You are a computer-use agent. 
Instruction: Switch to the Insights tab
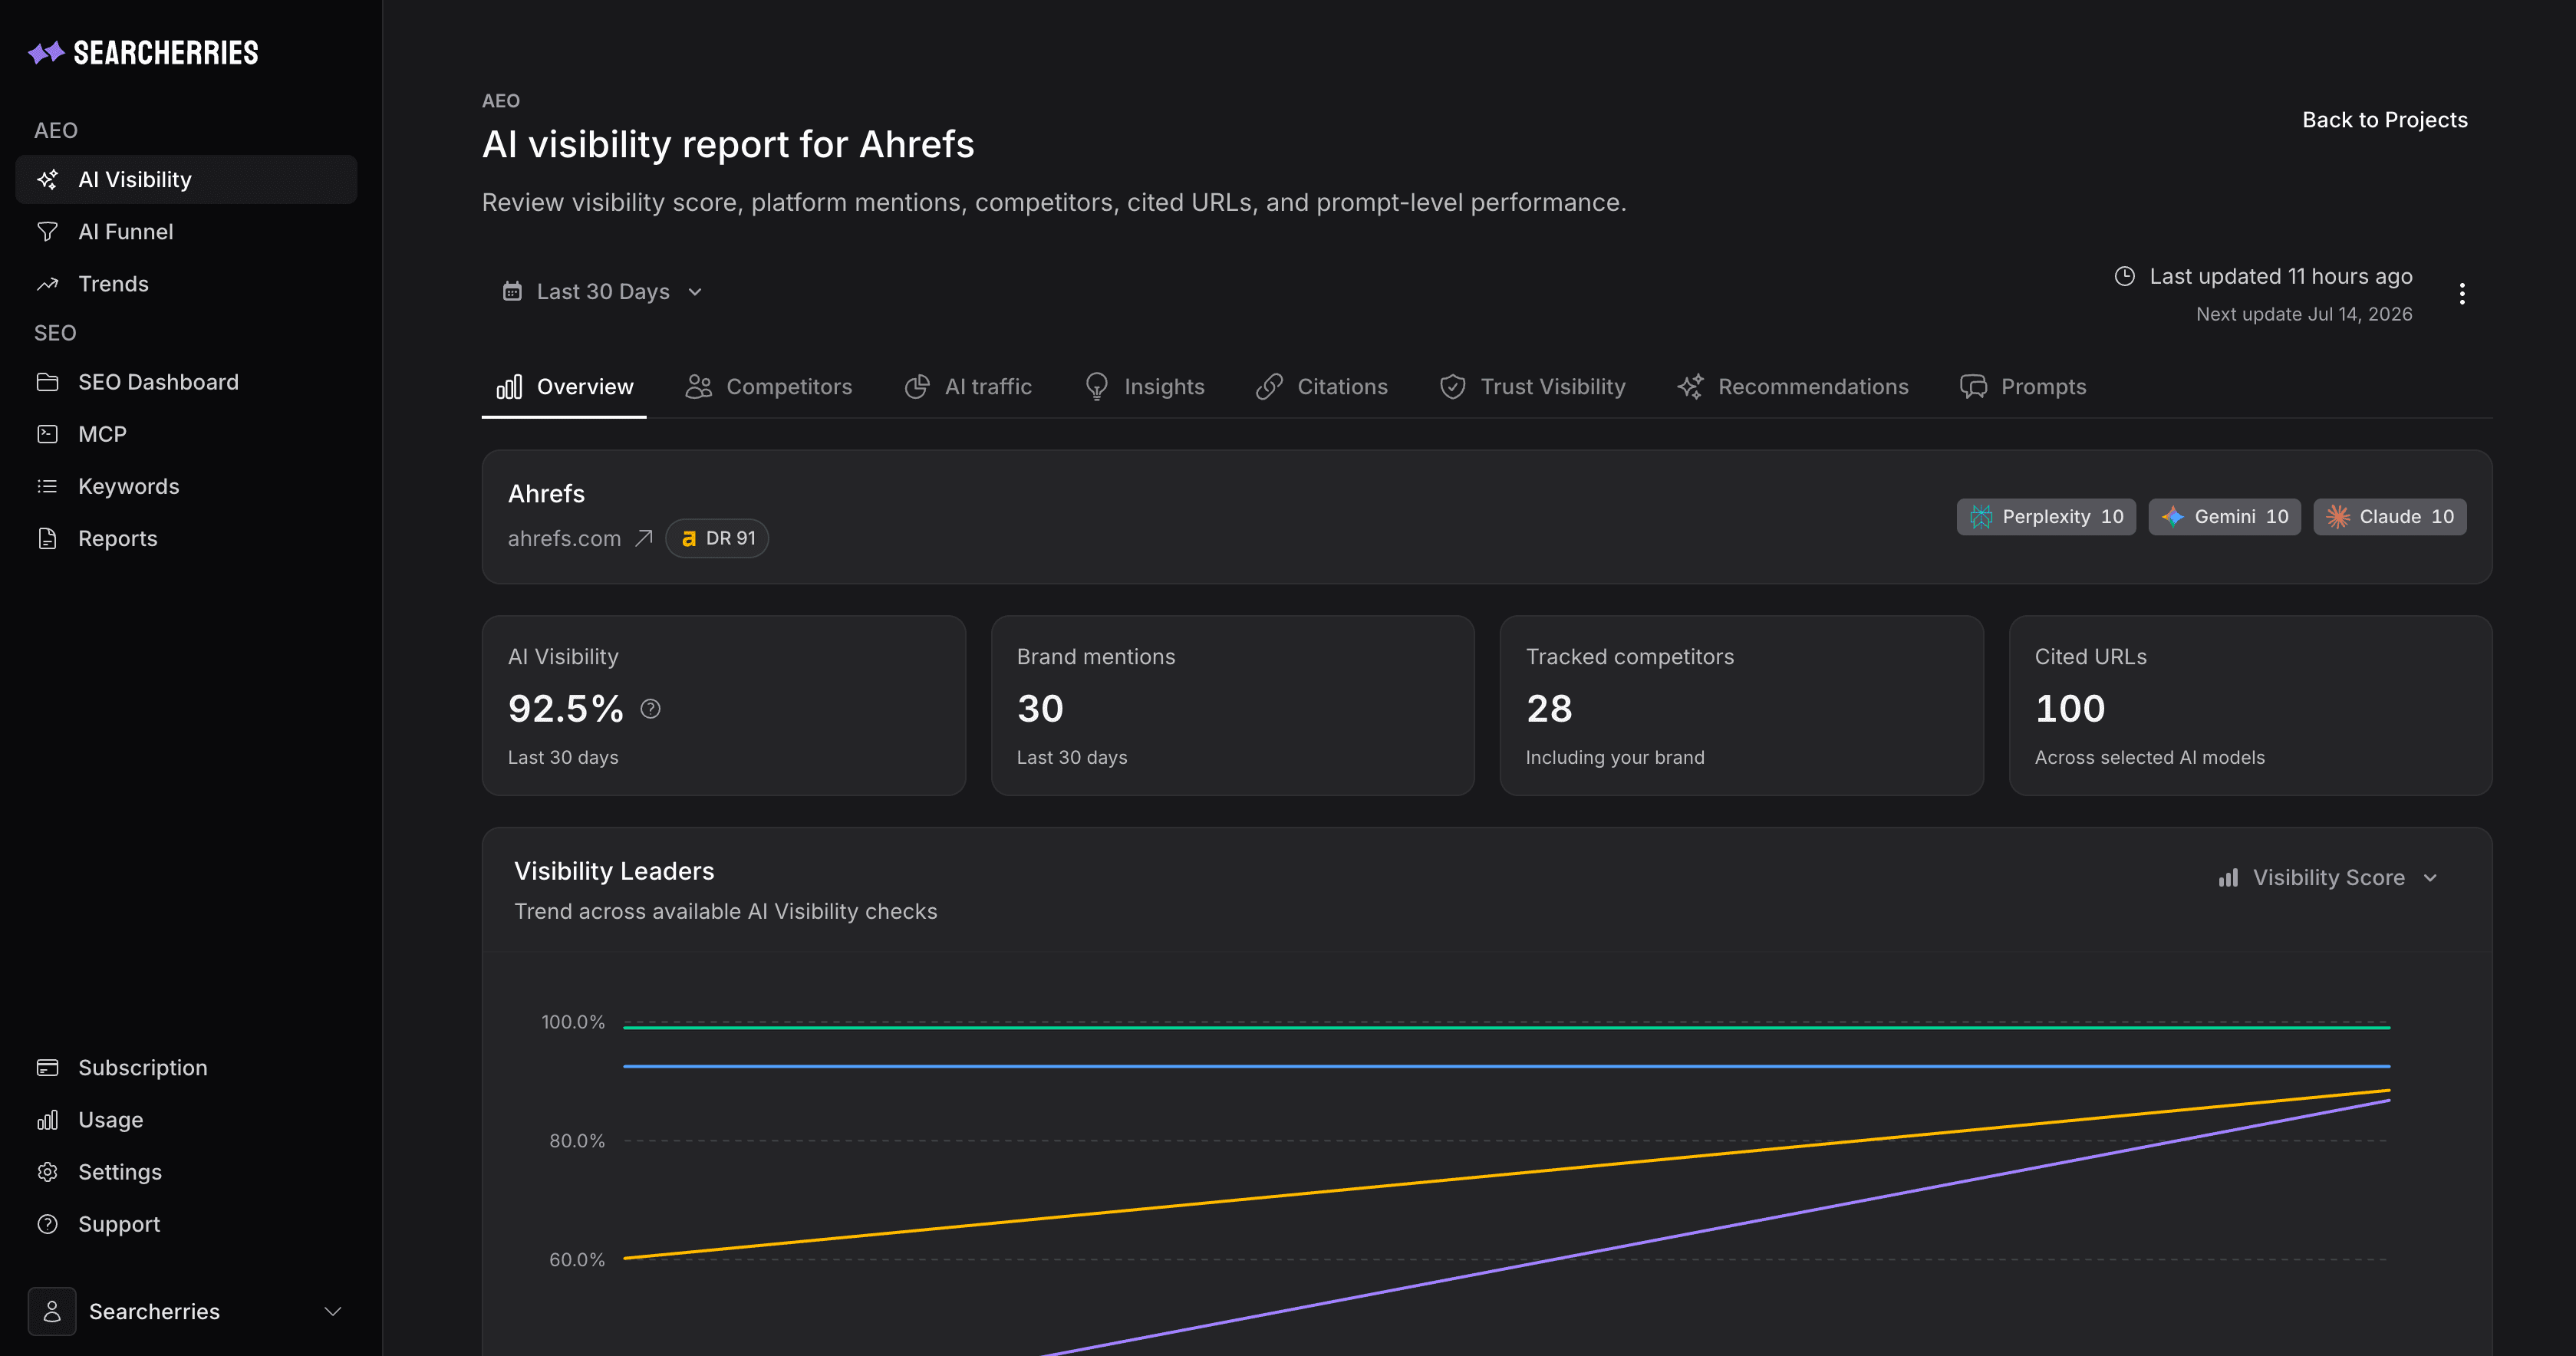pos(1144,387)
